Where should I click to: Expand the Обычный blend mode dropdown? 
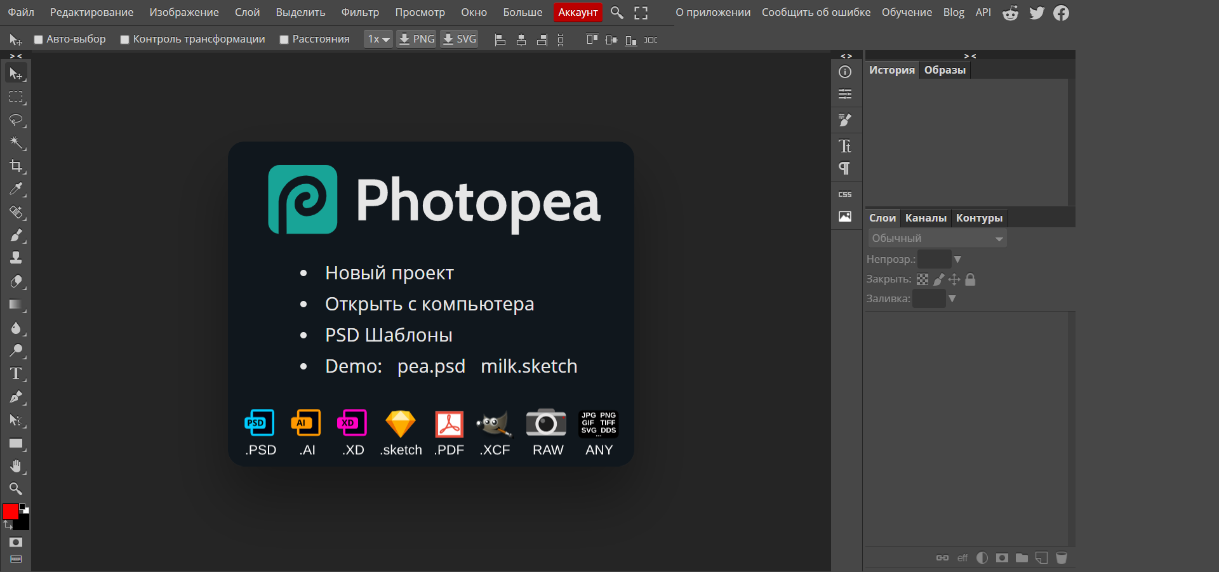[x=937, y=239]
